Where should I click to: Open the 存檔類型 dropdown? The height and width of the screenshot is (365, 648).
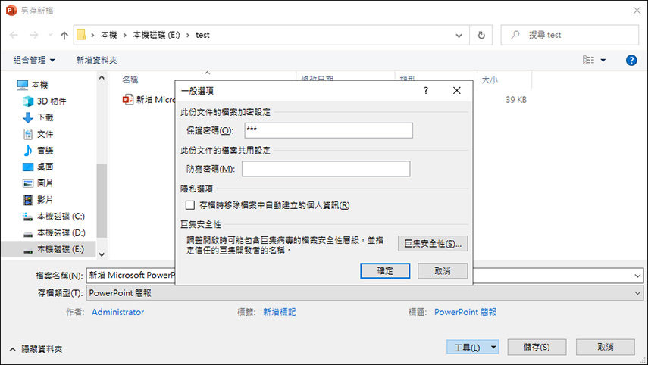[365, 293]
